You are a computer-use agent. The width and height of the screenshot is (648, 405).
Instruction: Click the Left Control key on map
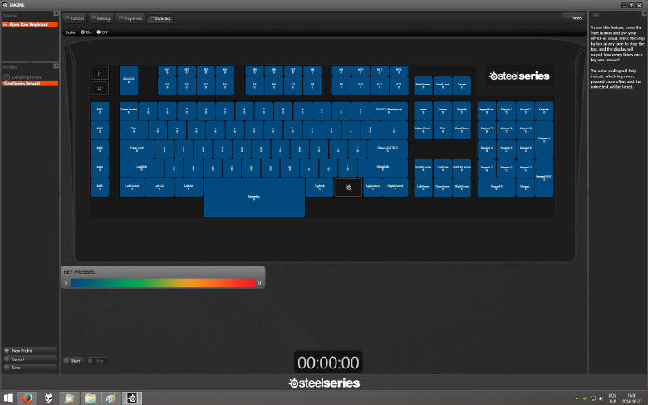132,188
